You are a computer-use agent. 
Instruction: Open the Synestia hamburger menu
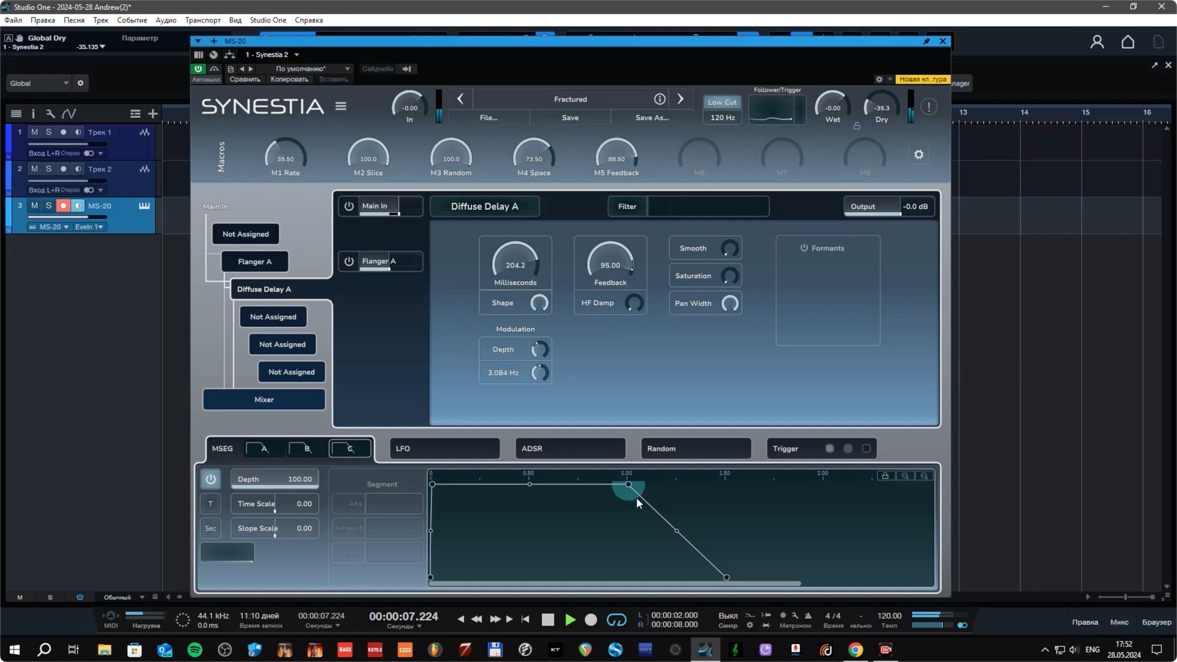tap(341, 106)
